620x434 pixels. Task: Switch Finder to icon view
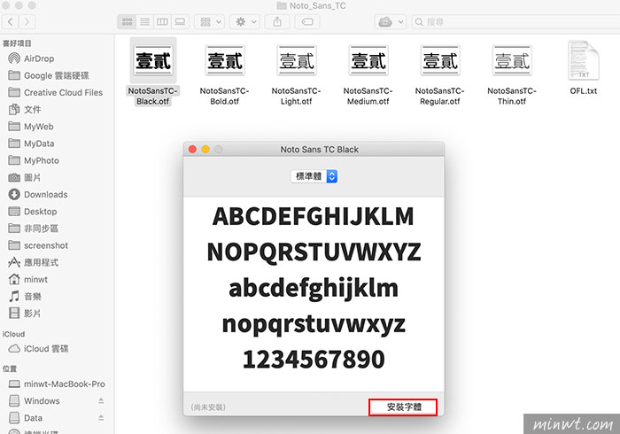[x=127, y=22]
